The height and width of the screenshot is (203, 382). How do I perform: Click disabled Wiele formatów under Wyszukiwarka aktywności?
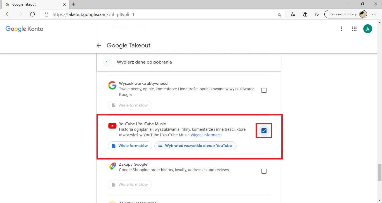[x=130, y=105]
